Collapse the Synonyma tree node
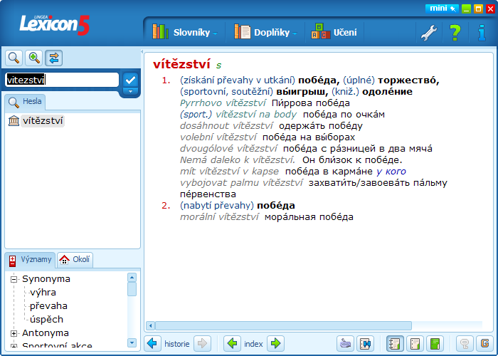The height and width of the screenshot is (356, 498). [14, 279]
